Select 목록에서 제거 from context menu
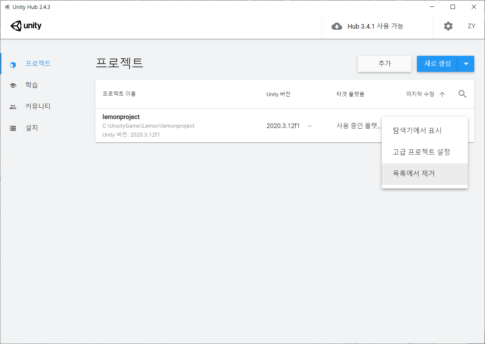 point(425,174)
